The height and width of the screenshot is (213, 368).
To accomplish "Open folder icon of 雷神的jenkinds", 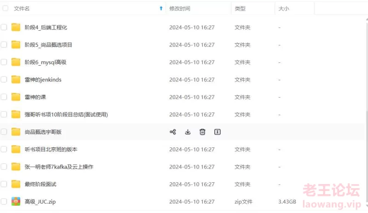I will point(16,79).
